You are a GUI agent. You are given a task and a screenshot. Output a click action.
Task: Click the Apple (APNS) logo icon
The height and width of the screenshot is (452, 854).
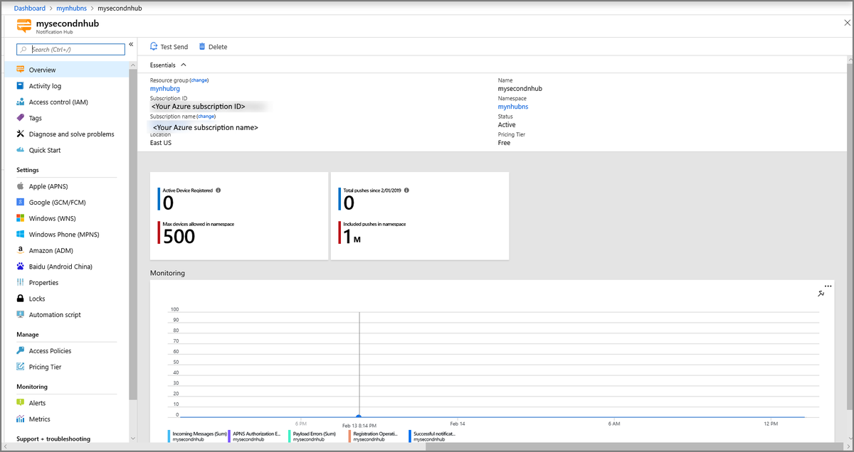tap(21, 186)
